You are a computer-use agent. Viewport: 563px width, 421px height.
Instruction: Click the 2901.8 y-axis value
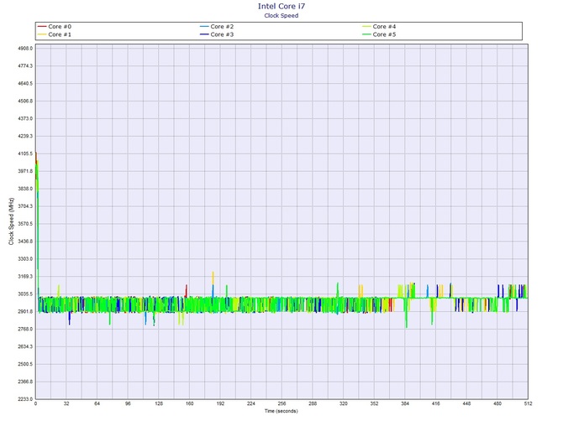click(x=25, y=312)
